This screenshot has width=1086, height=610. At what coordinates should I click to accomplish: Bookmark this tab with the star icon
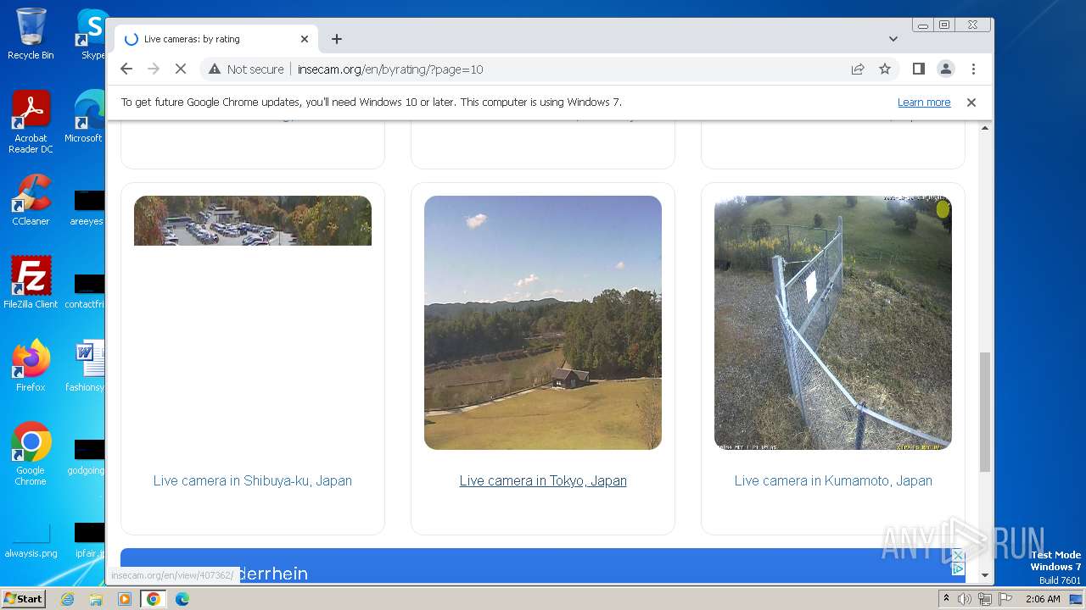point(885,69)
